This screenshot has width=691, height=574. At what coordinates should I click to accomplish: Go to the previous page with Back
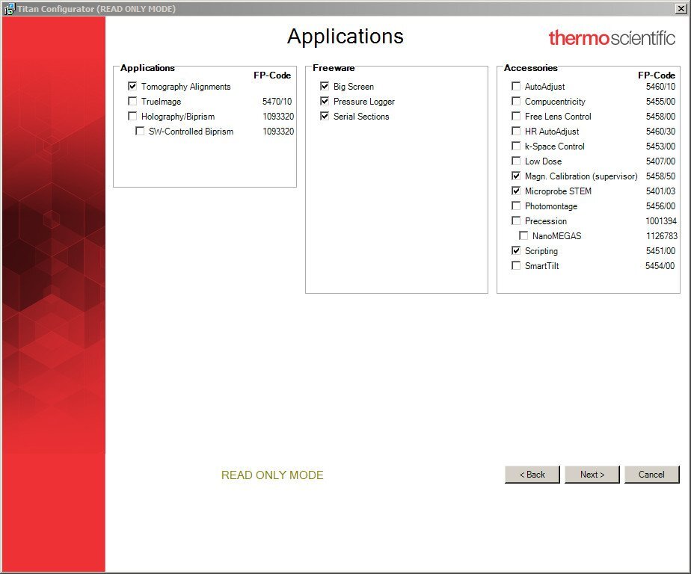click(532, 475)
